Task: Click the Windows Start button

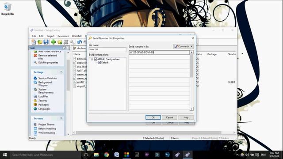Action: coord(5,155)
